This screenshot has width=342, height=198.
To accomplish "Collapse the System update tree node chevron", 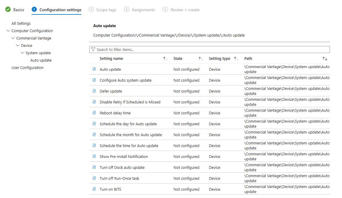I will [x=22, y=53].
